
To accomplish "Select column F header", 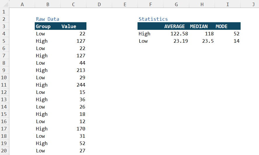I will [150, 4].
